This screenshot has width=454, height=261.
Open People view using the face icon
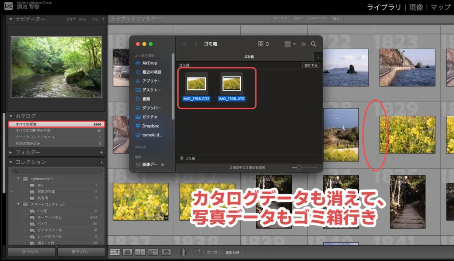pyautogui.click(x=166, y=252)
